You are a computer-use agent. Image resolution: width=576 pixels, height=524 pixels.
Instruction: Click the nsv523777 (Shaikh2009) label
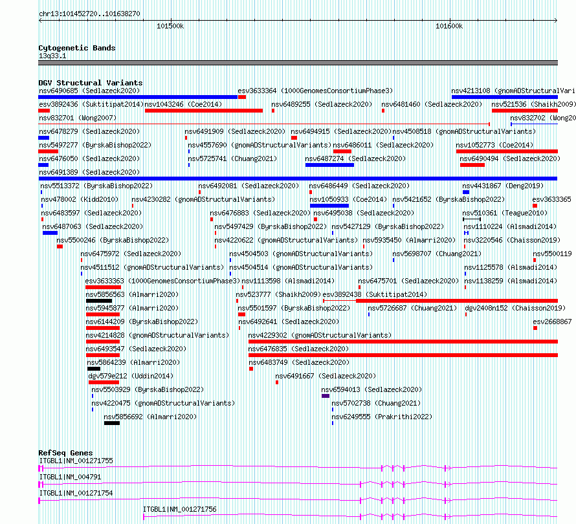tap(278, 294)
